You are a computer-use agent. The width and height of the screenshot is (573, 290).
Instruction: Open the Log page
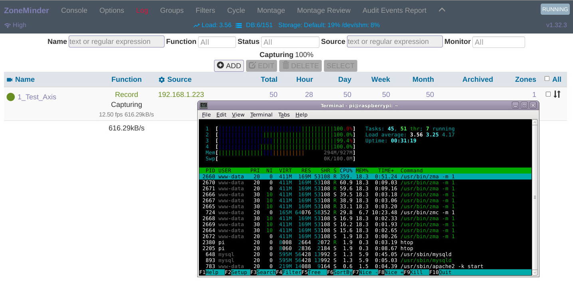pyautogui.click(x=142, y=10)
